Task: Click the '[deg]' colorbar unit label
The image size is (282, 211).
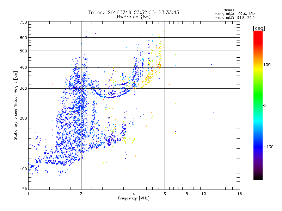Action: [259, 28]
